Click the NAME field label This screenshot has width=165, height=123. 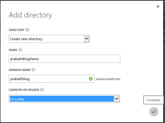pos(13,50)
